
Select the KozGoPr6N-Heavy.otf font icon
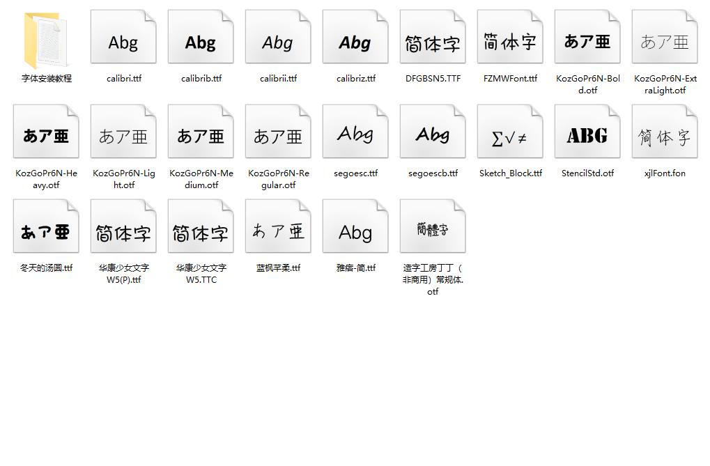(x=46, y=132)
